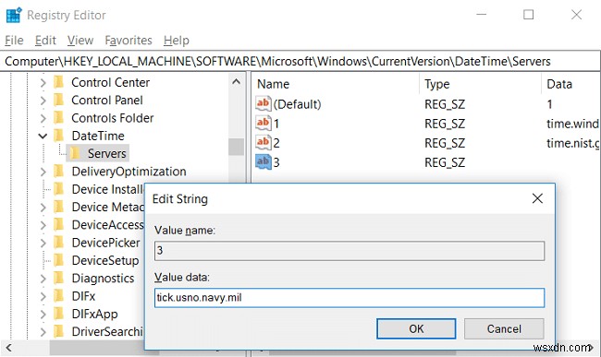Select the Controls Folder folder icon
The width and height of the screenshot is (601, 357).
58,118
